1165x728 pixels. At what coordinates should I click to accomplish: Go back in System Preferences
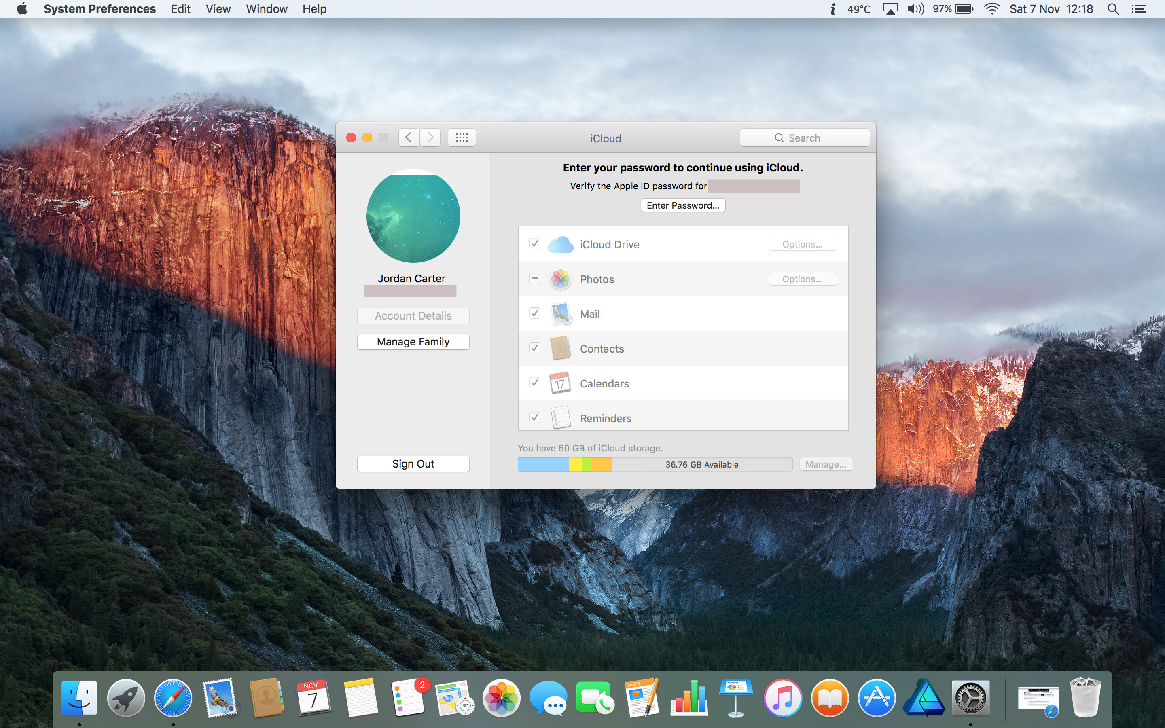tap(409, 138)
